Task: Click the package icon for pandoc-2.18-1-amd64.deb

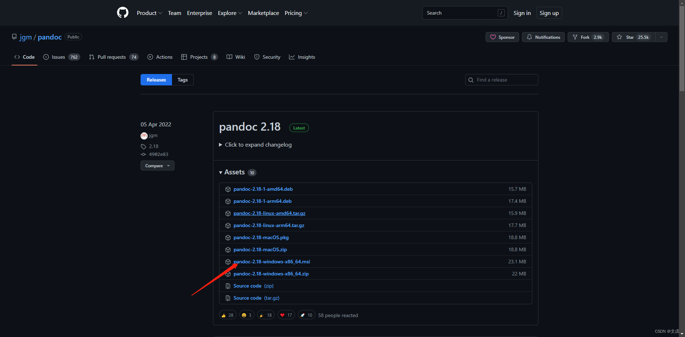Action: (228, 189)
